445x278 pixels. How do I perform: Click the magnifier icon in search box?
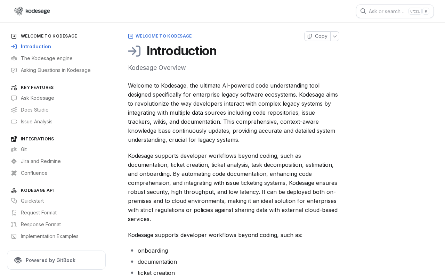363,11
